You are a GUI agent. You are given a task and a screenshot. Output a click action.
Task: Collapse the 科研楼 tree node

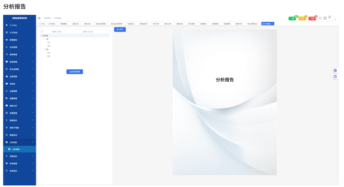tap(41, 36)
